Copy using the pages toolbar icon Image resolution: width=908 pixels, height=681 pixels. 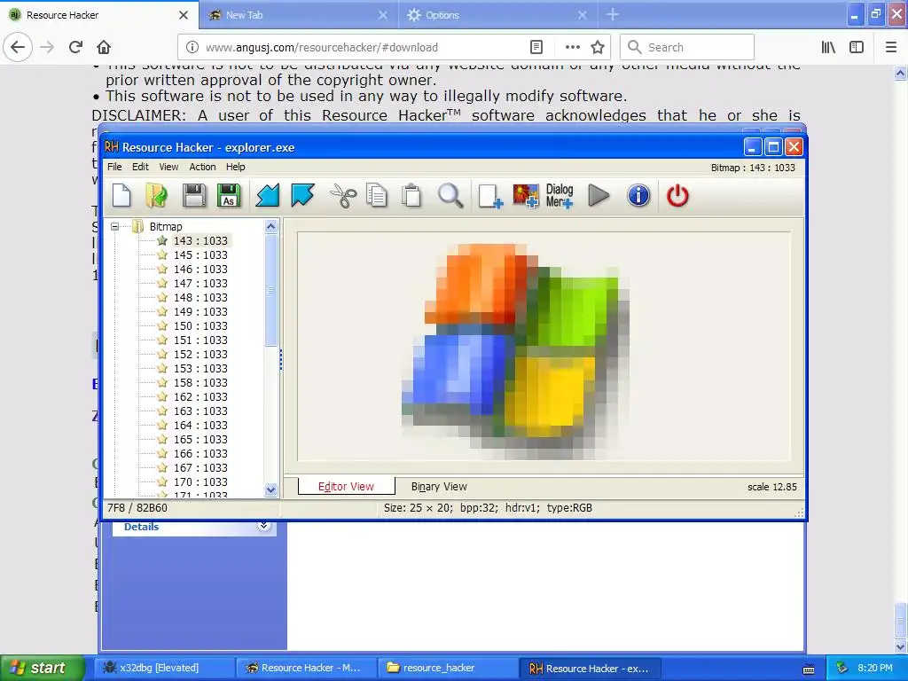(377, 196)
